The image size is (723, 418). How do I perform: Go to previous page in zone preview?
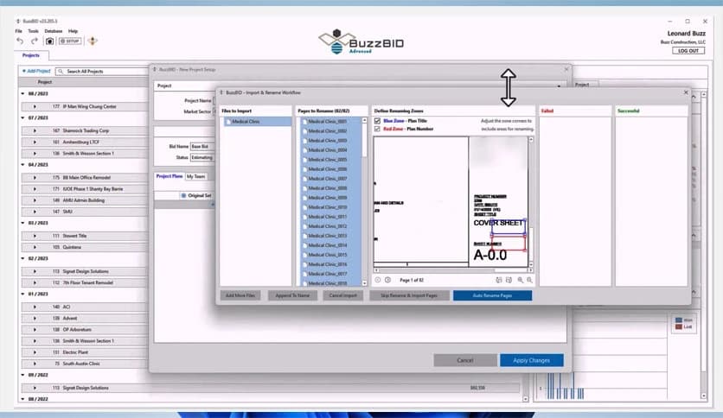coord(378,280)
